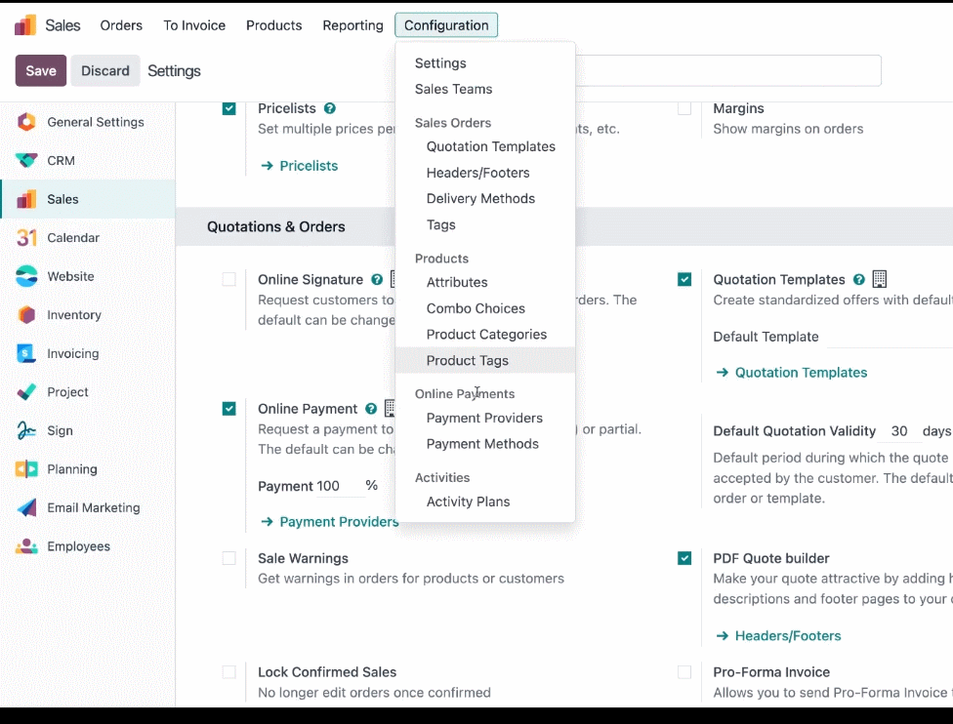Open Calendar 31 icon in sidebar

tap(26, 237)
